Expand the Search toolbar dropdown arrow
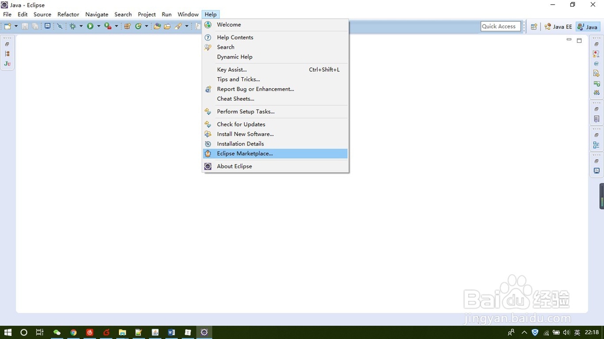The width and height of the screenshot is (604, 339). tap(187, 26)
